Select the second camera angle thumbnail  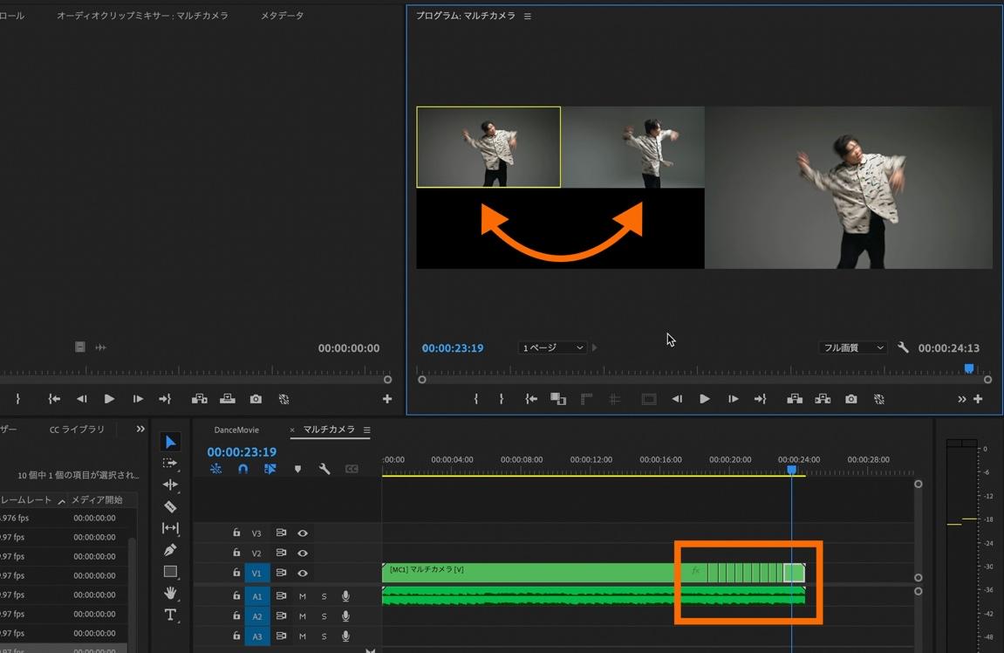click(632, 147)
